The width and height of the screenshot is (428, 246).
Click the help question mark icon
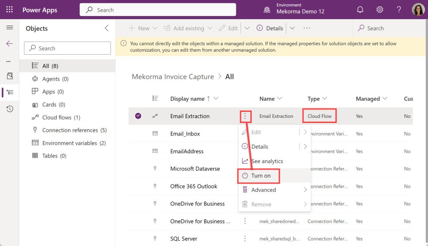(399, 9)
